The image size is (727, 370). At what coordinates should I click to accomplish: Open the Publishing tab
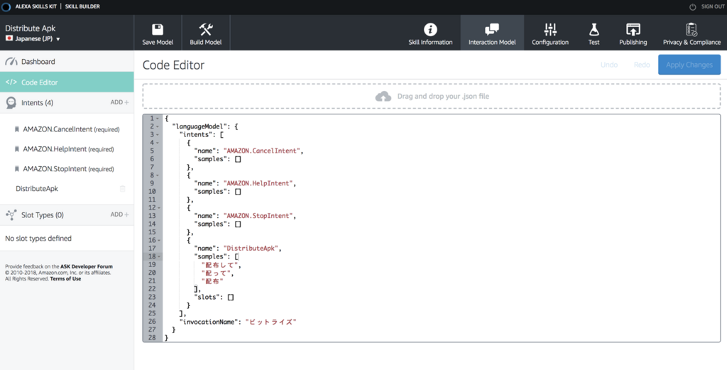pyautogui.click(x=633, y=33)
